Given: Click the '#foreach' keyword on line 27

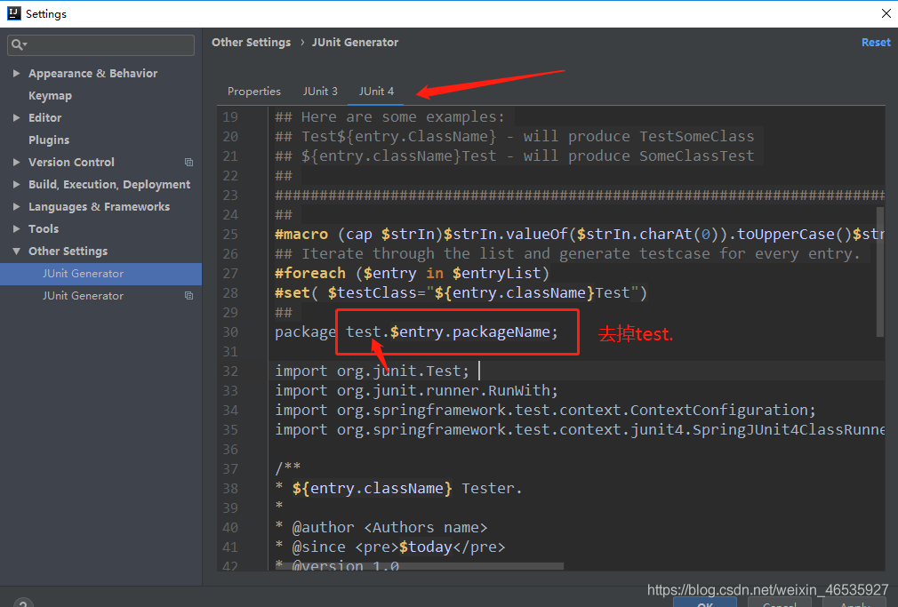Looking at the screenshot, I should tap(310, 273).
